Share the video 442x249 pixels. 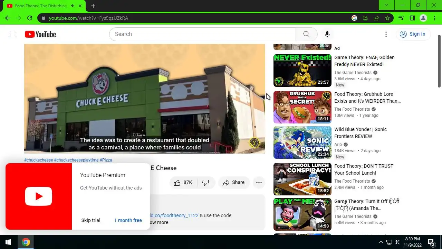(234, 182)
